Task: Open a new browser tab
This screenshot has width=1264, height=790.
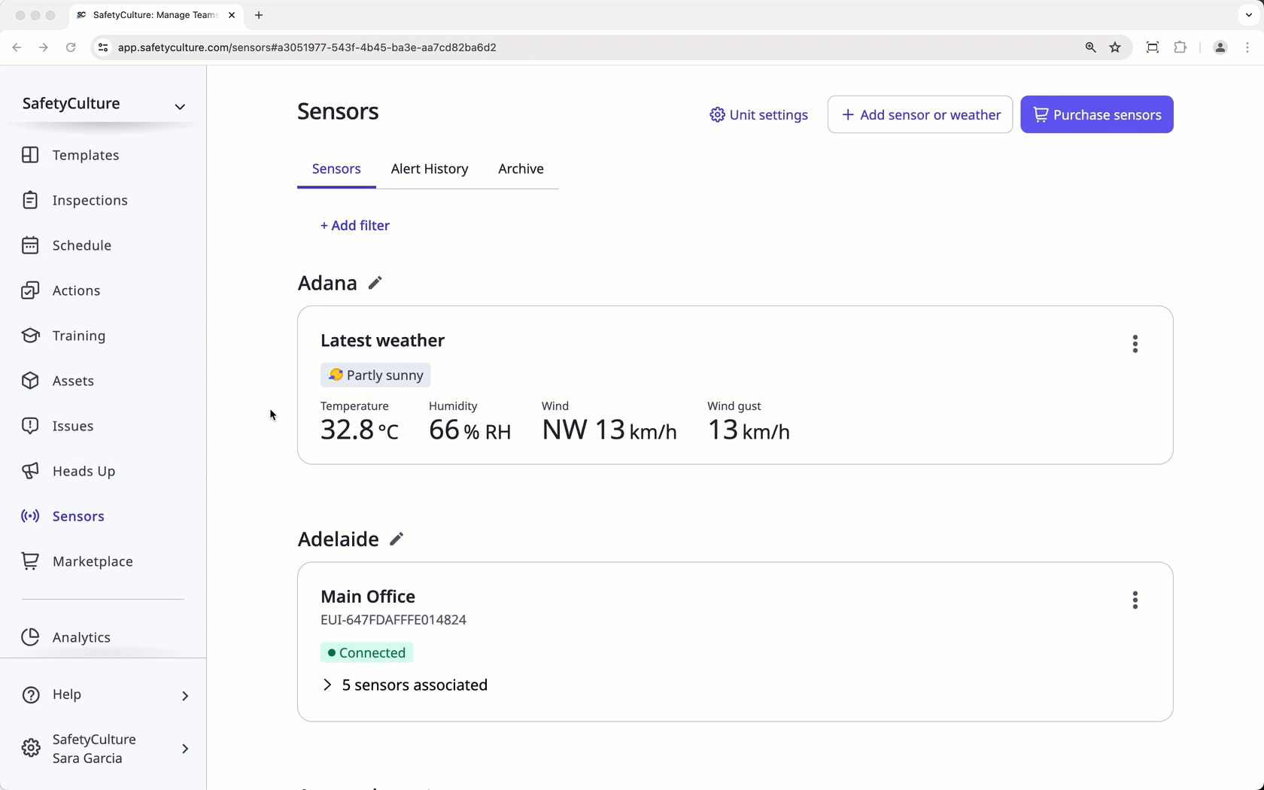Action: (x=259, y=15)
